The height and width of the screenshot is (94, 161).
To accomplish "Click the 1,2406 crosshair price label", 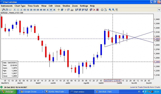I will tap(157, 62).
